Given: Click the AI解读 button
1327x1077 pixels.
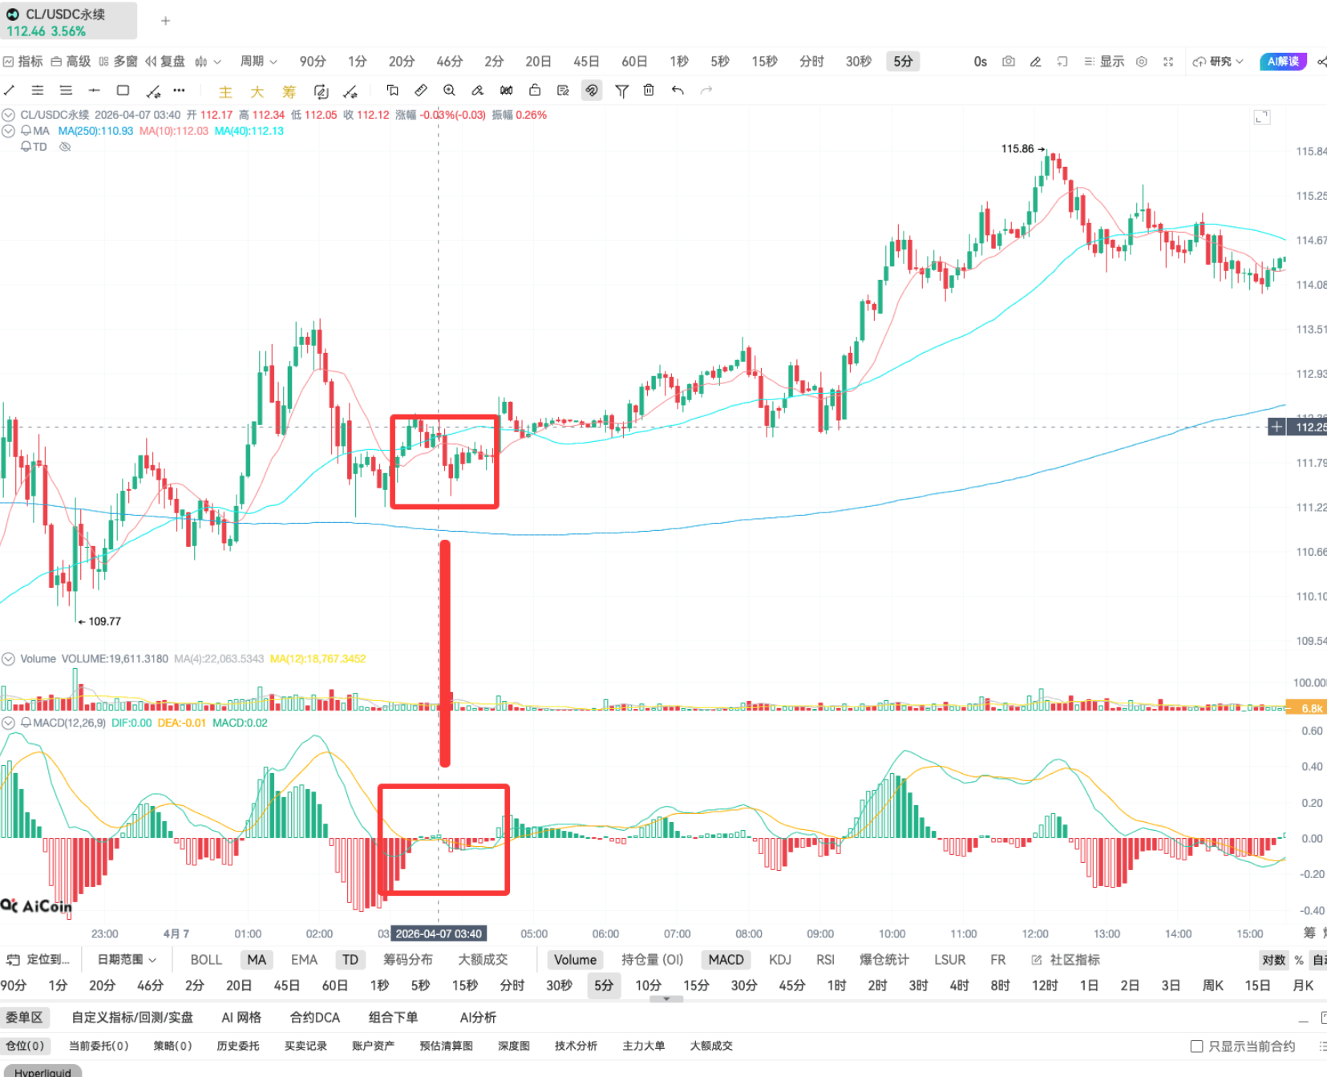Looking at the screenshot, I should (x=1283, y=62).
